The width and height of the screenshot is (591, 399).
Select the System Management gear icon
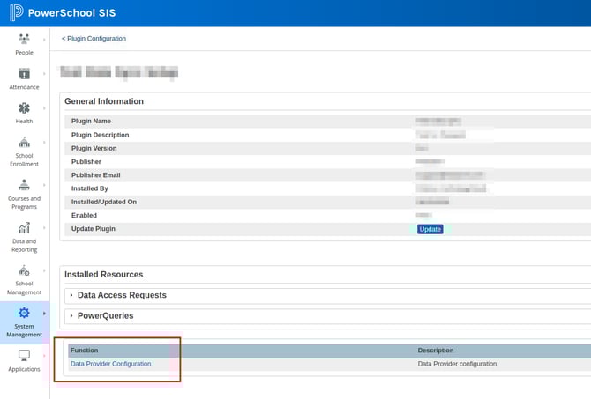tap(24, 313)
